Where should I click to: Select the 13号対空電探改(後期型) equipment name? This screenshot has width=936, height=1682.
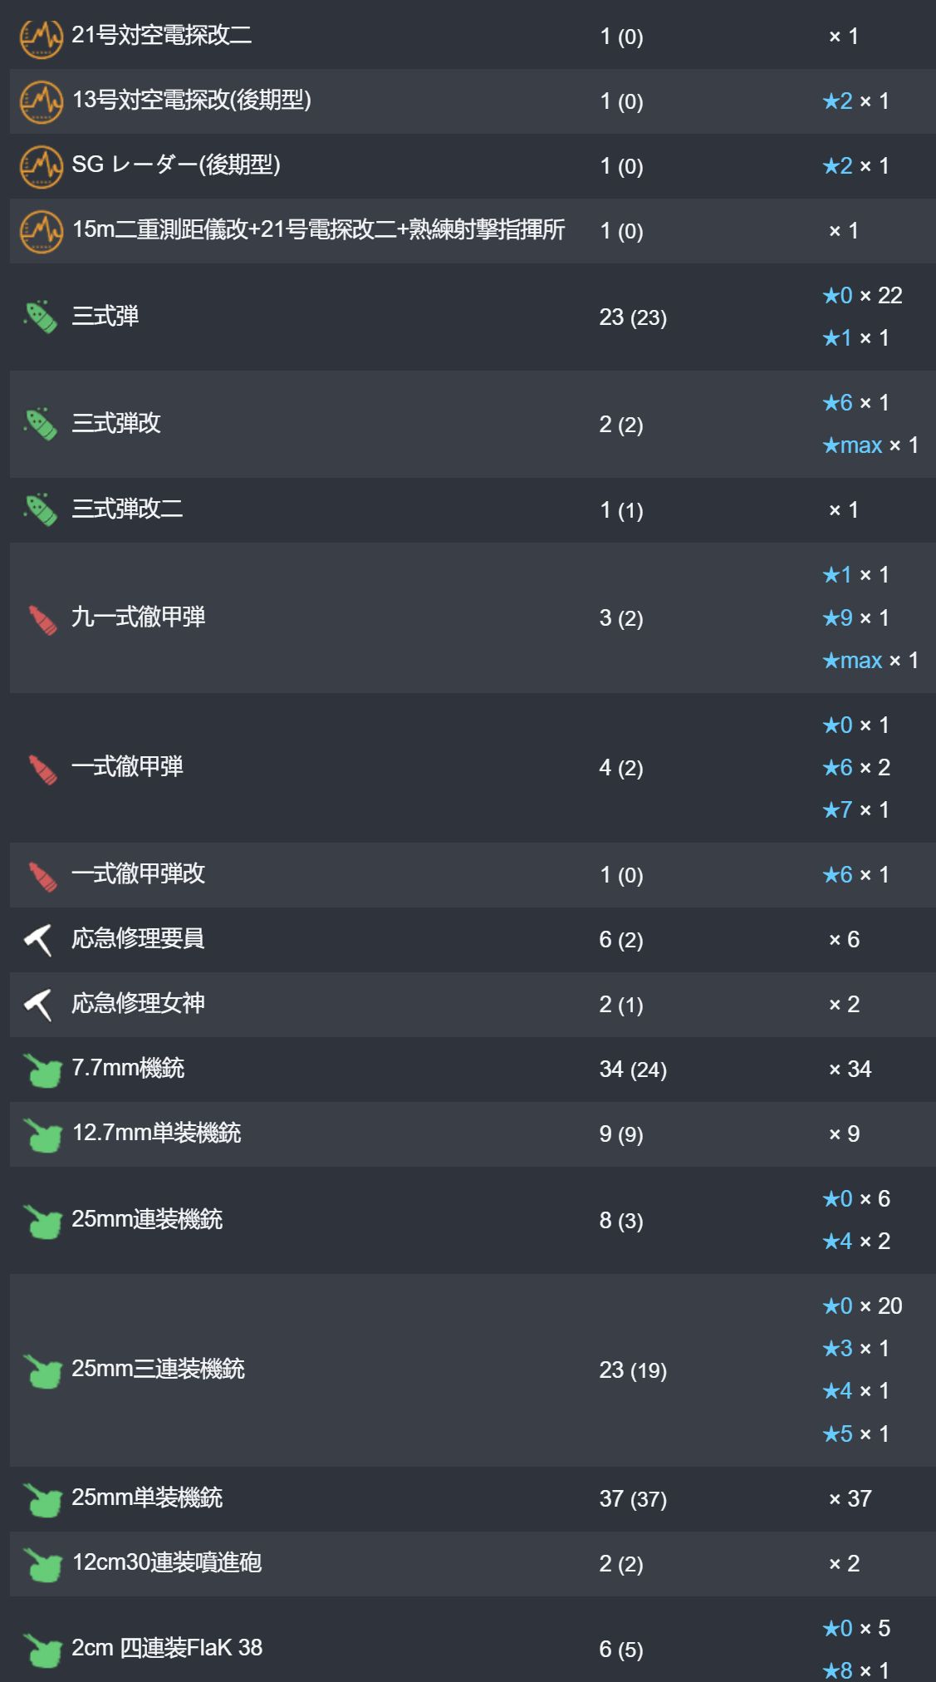(192, 100)
